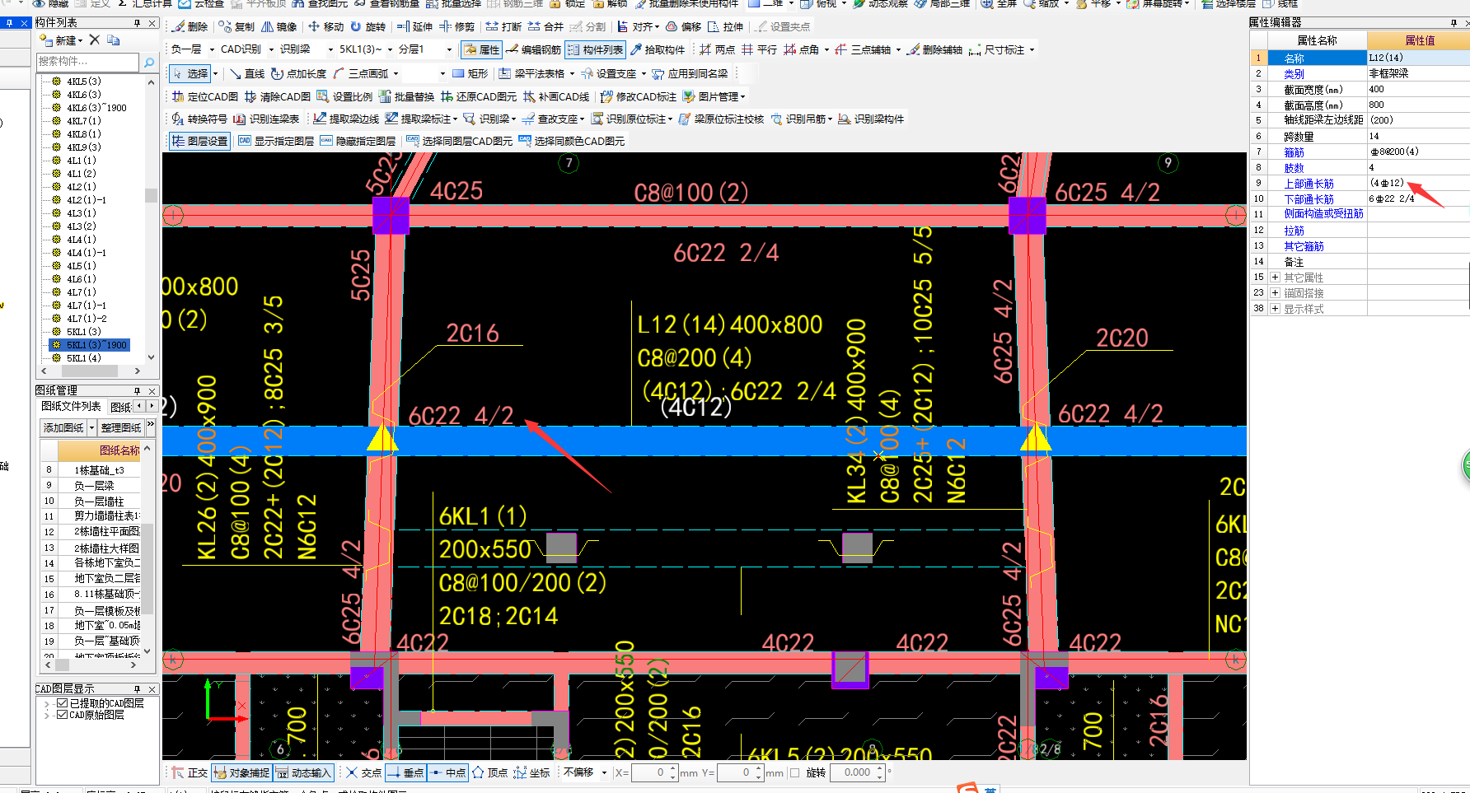
Task: Click 转换符号 convert symbol tool
Action: pos(199,119)
